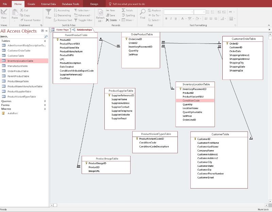Screen dimensions: 272x212
Task: Click the Toggle Filter button
Action: [83, 20]
